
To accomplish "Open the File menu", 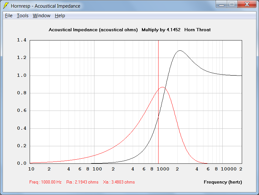I will point(9,16).
